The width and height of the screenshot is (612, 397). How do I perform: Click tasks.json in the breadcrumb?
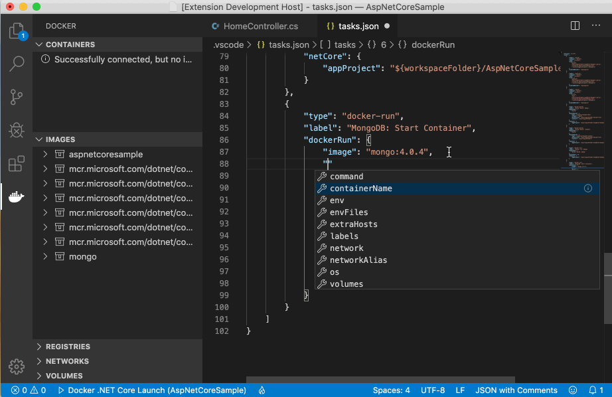tap(283, 45)
